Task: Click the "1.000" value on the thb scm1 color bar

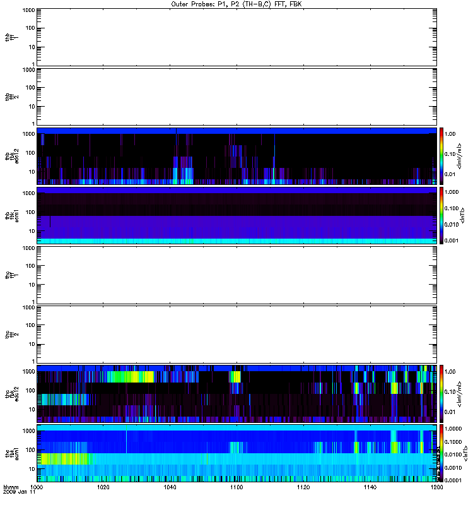Action: tap(452, 192)
